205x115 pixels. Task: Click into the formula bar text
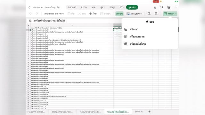click(49, 21)
